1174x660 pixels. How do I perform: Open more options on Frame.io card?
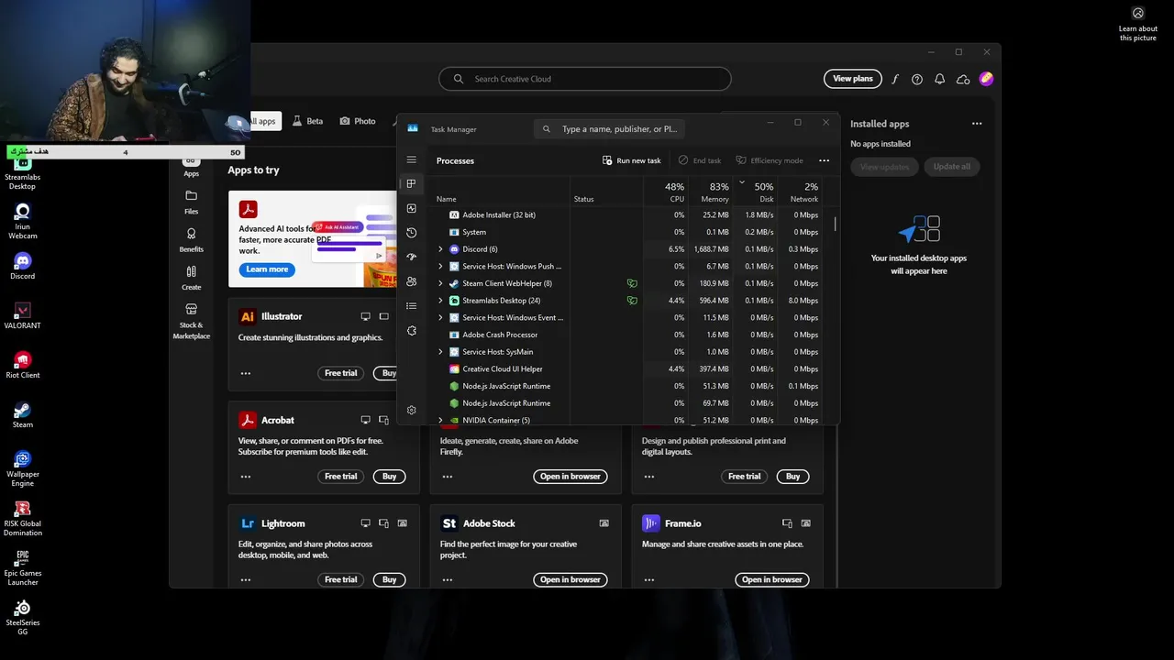649,579
